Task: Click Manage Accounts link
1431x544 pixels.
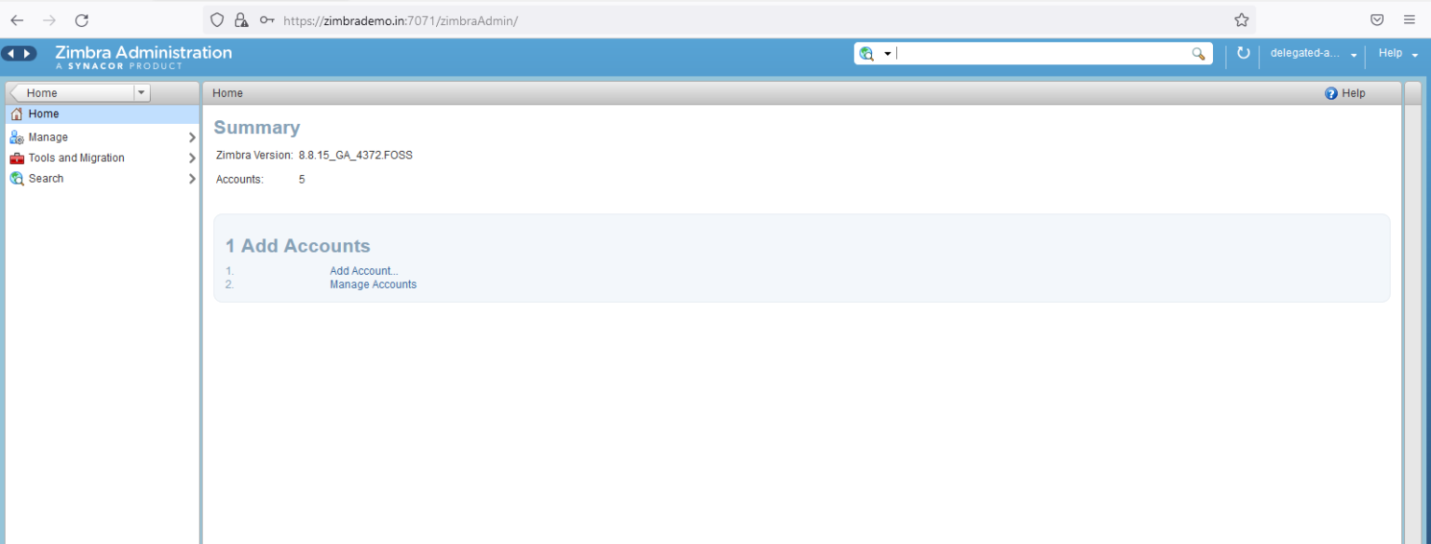Action: click(x=373, y=284)
